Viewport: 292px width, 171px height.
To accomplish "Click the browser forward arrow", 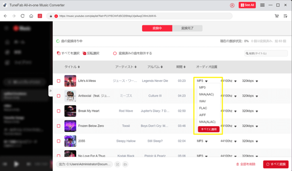I will pos(14,16).
